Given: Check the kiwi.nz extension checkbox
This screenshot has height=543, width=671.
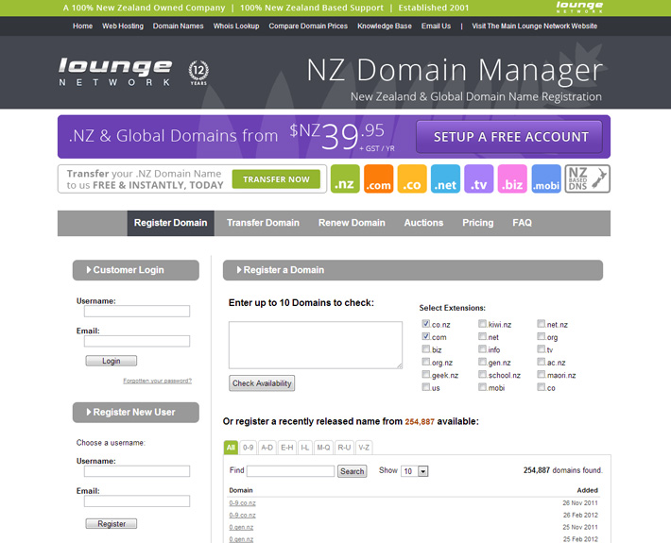Looking at the screenshot, I should pyautogui.click(x=482, y=324).
